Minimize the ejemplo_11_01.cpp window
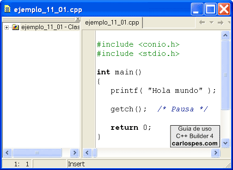This screenshot has height=170, width=233. click(197, 9)
